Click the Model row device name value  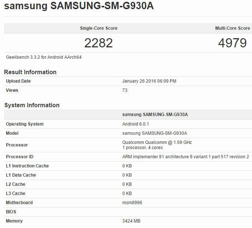tap(155, 133)
